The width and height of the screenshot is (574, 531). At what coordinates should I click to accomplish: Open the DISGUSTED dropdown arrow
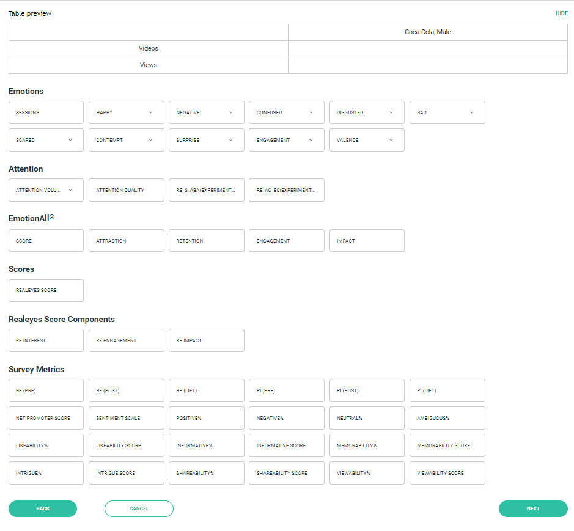(391, 112)
